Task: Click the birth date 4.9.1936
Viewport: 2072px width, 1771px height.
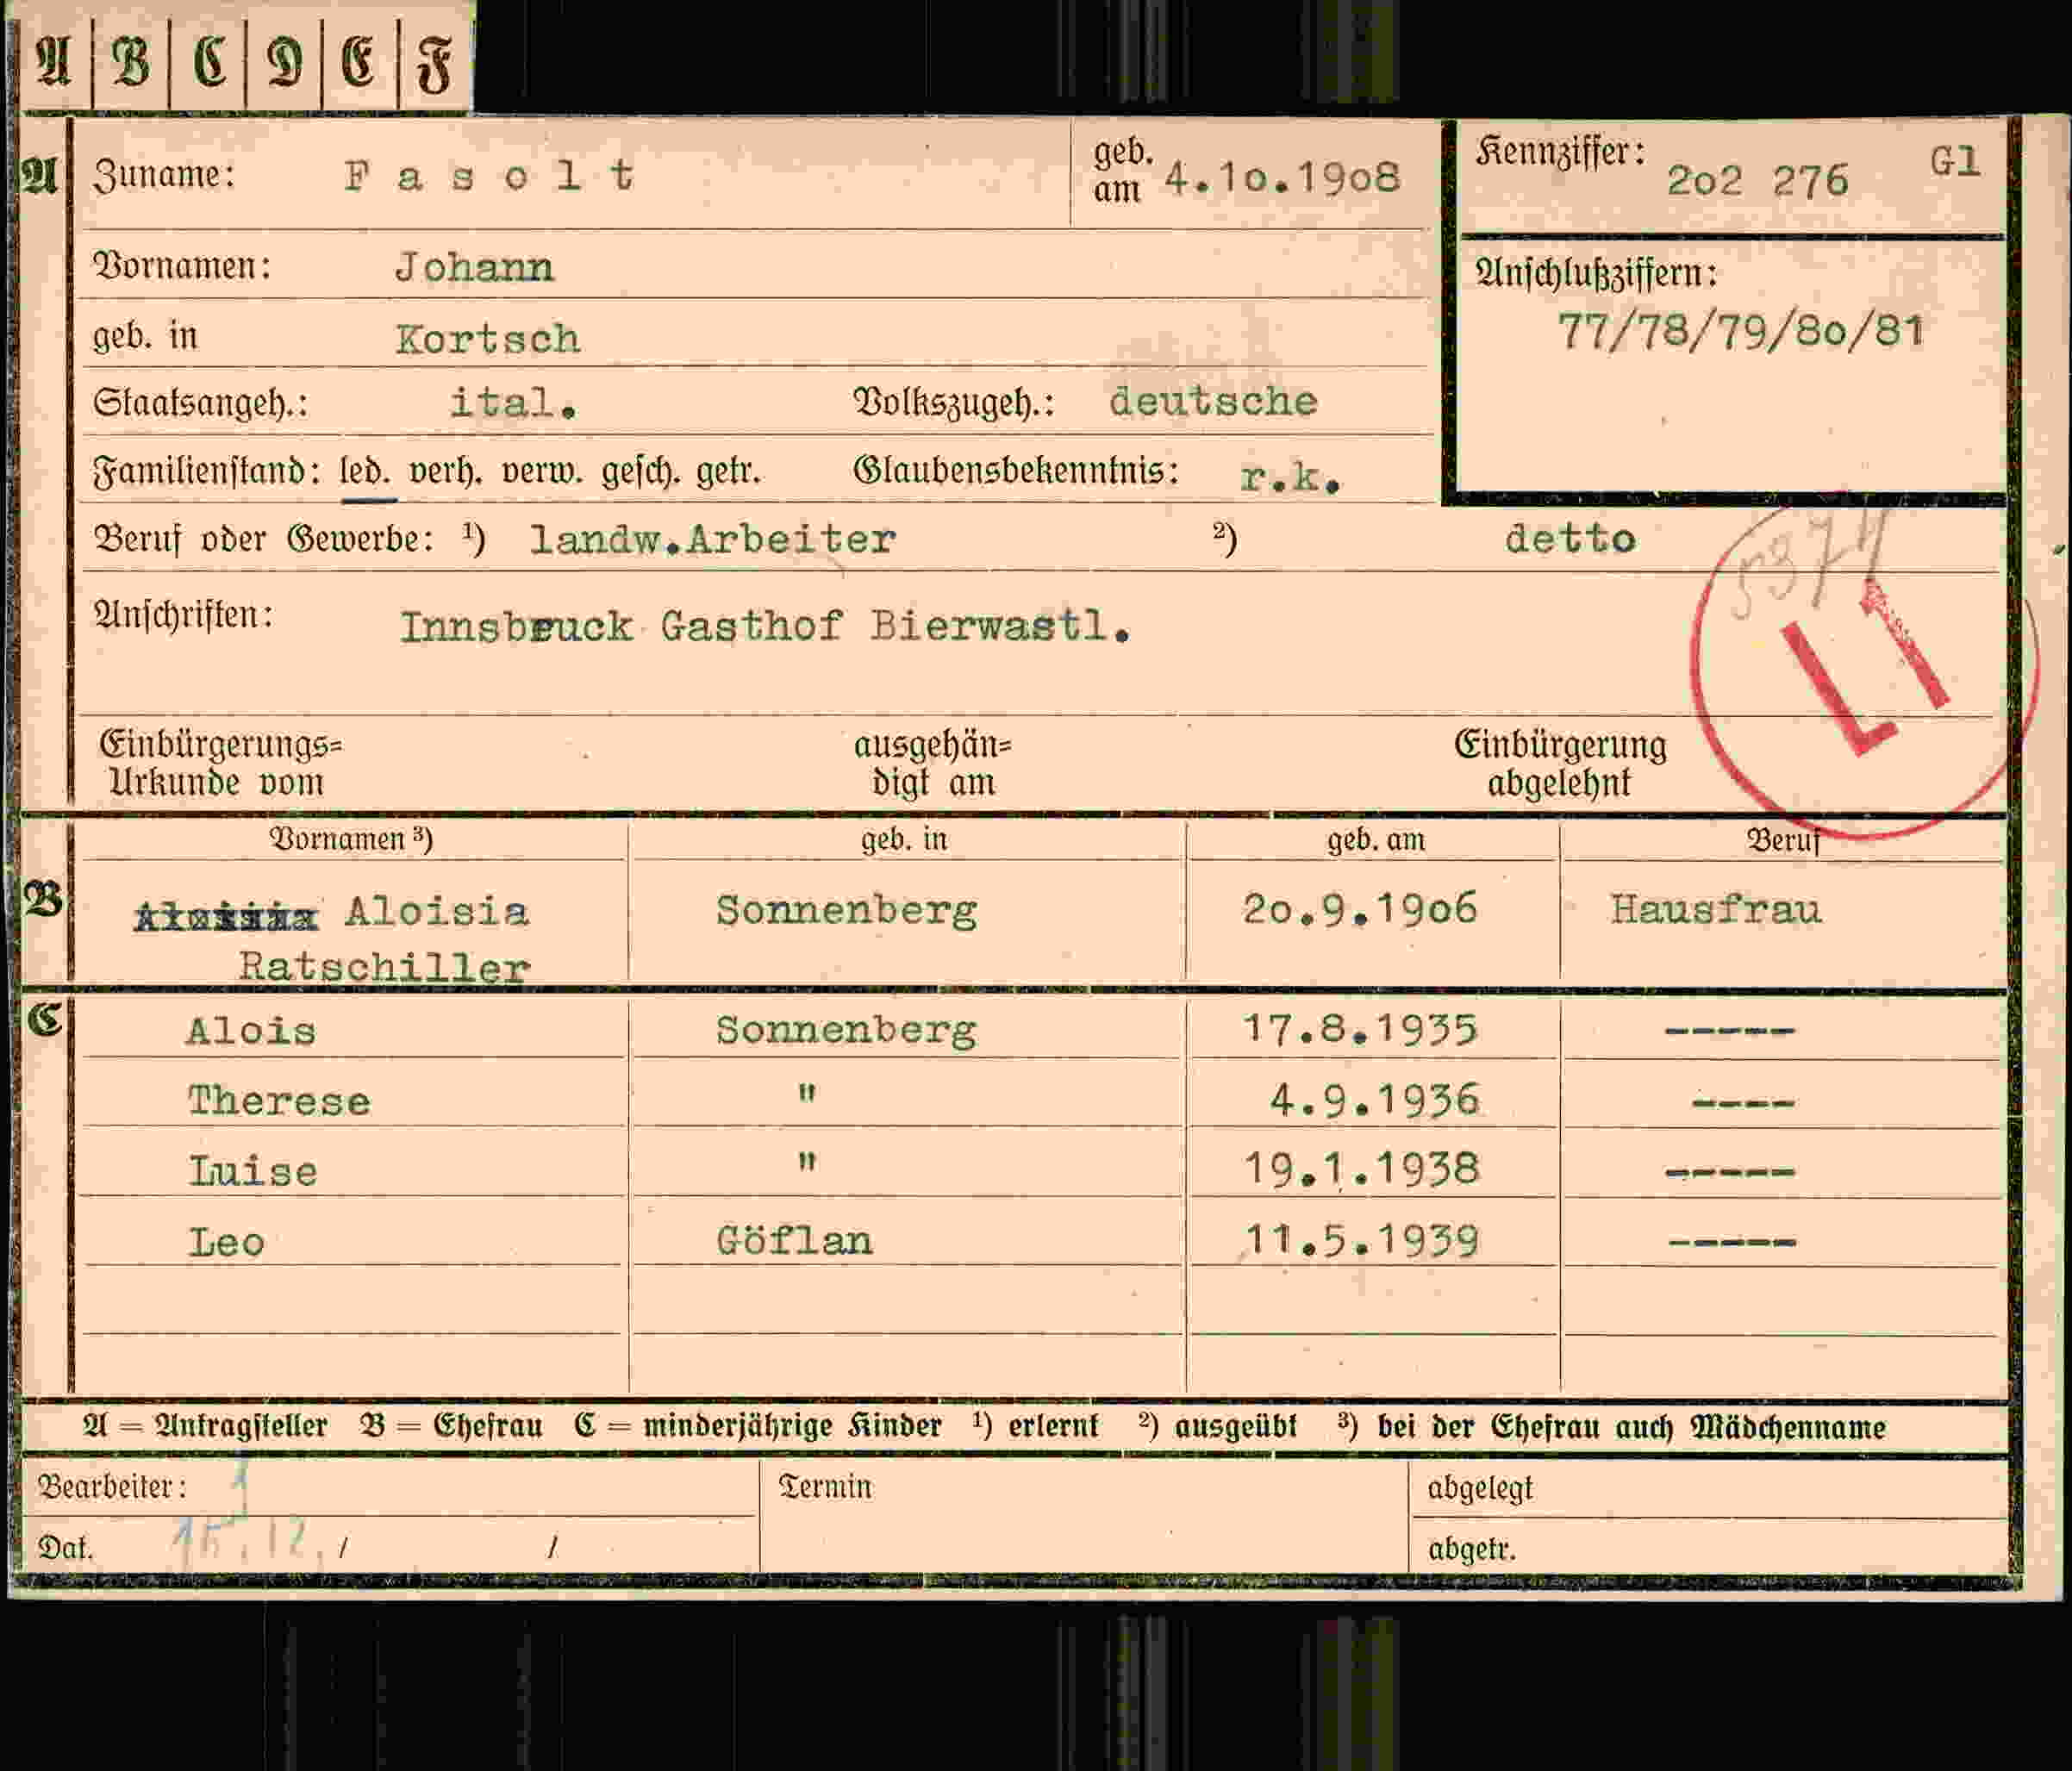Action: click(x=1374, y=1100)
